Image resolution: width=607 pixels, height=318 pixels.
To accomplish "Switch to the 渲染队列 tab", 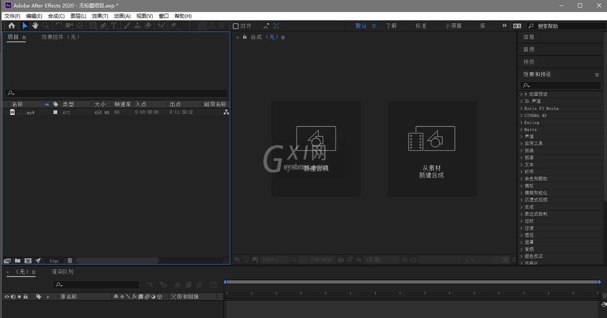I will tap(62, 272).
